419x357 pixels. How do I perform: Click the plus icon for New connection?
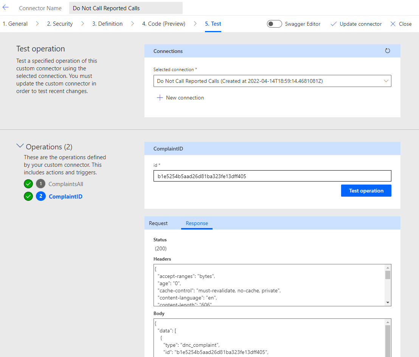(160, 98)
